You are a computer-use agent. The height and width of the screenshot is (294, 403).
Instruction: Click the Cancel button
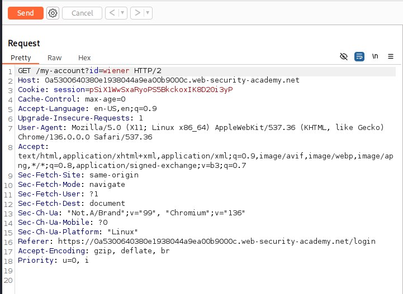(82, 13)
